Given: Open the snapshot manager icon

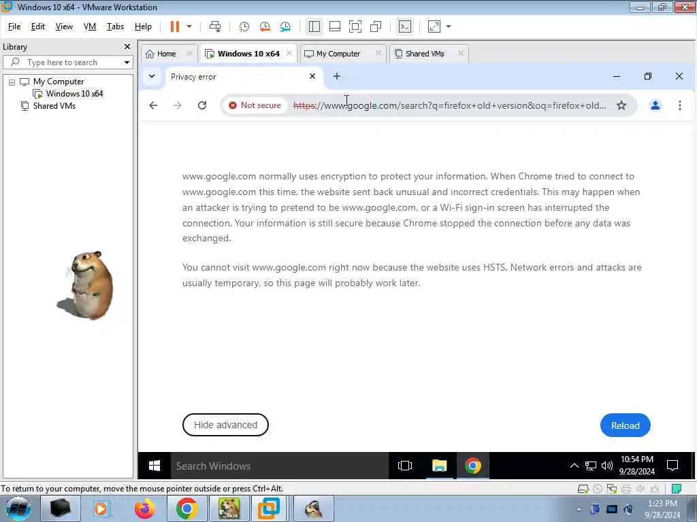Looking at the screenshot, I should (x=285, y=27).
